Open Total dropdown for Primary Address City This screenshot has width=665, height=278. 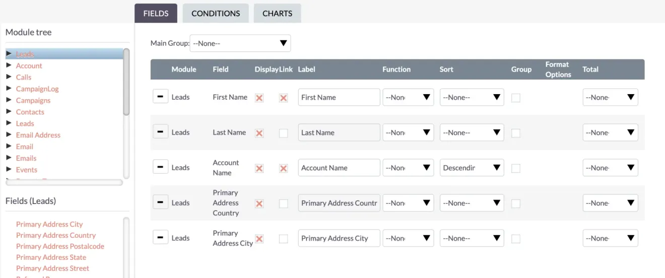tap(610, 238)
